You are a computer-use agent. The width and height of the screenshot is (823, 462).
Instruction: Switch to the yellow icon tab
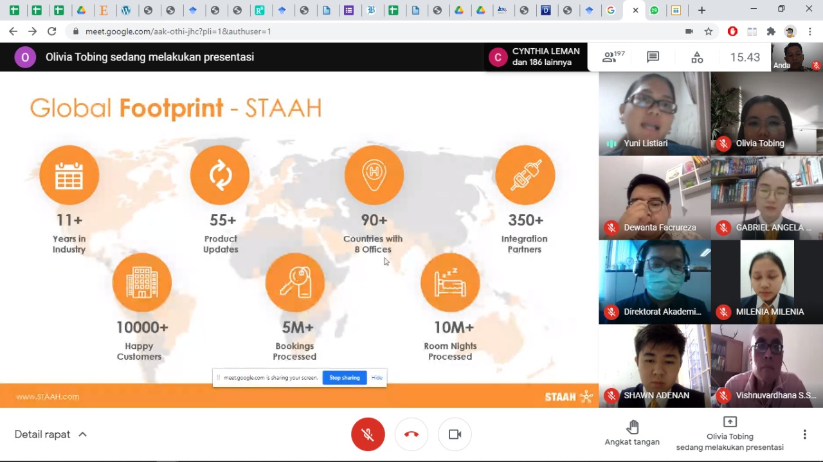pos(676,10)
